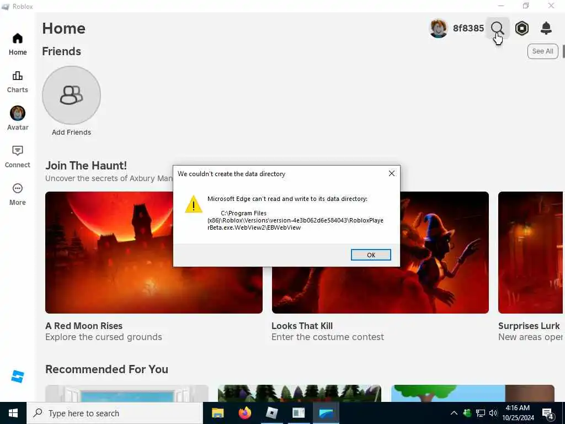Click the network tray icon

pos(481,413)
